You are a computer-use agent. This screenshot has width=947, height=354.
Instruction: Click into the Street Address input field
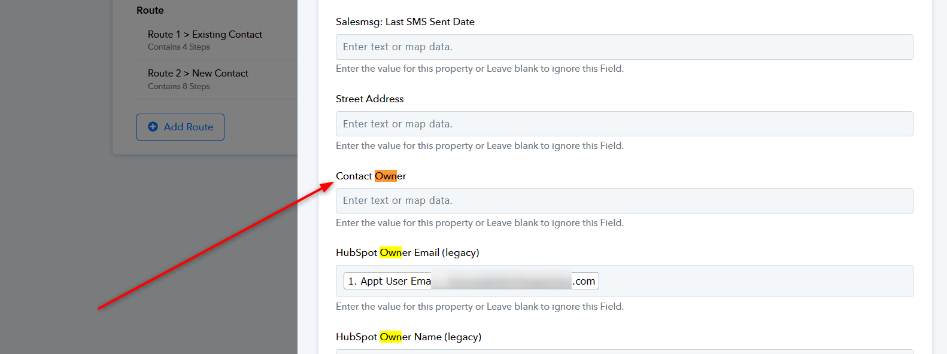click(x=624, y=124)
